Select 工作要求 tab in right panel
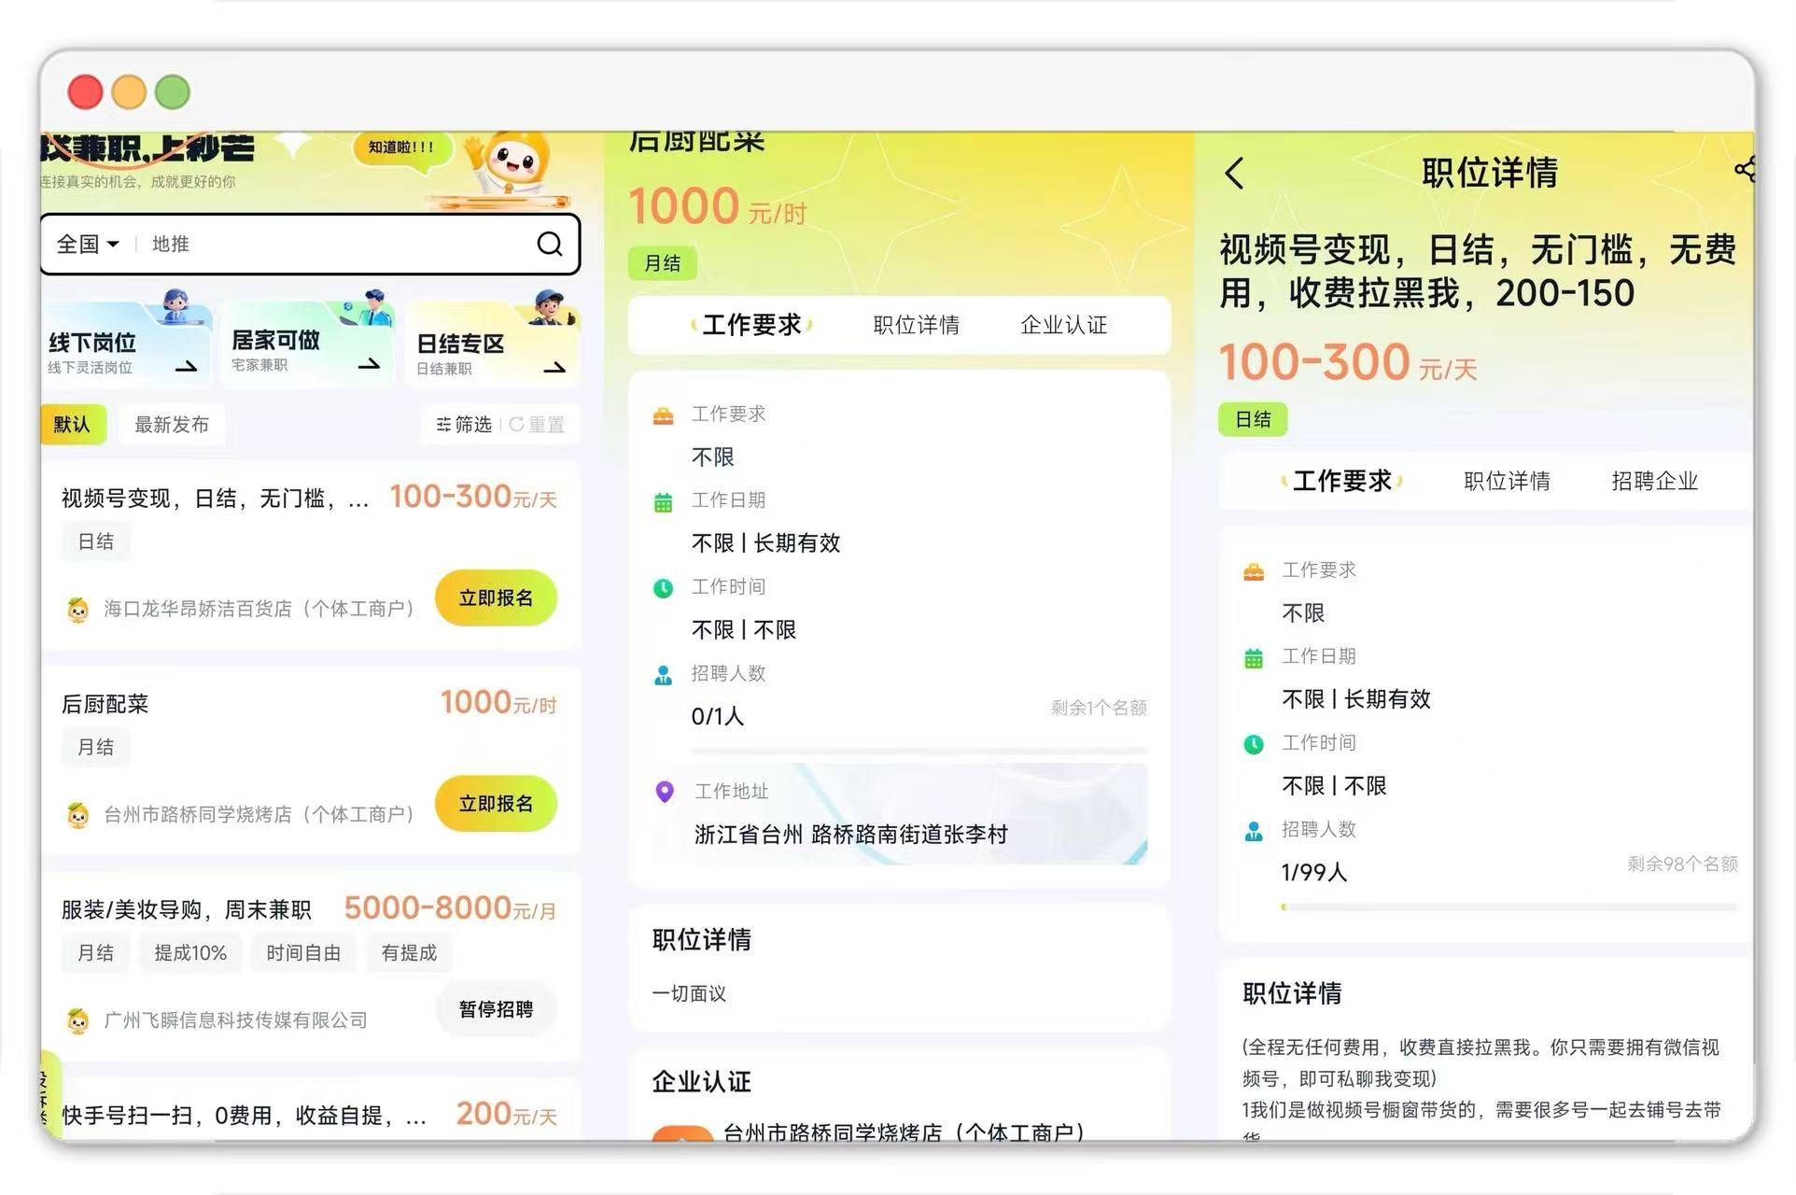The height and width of the screenshot is (1195, 1796). tap(1342, 481)
